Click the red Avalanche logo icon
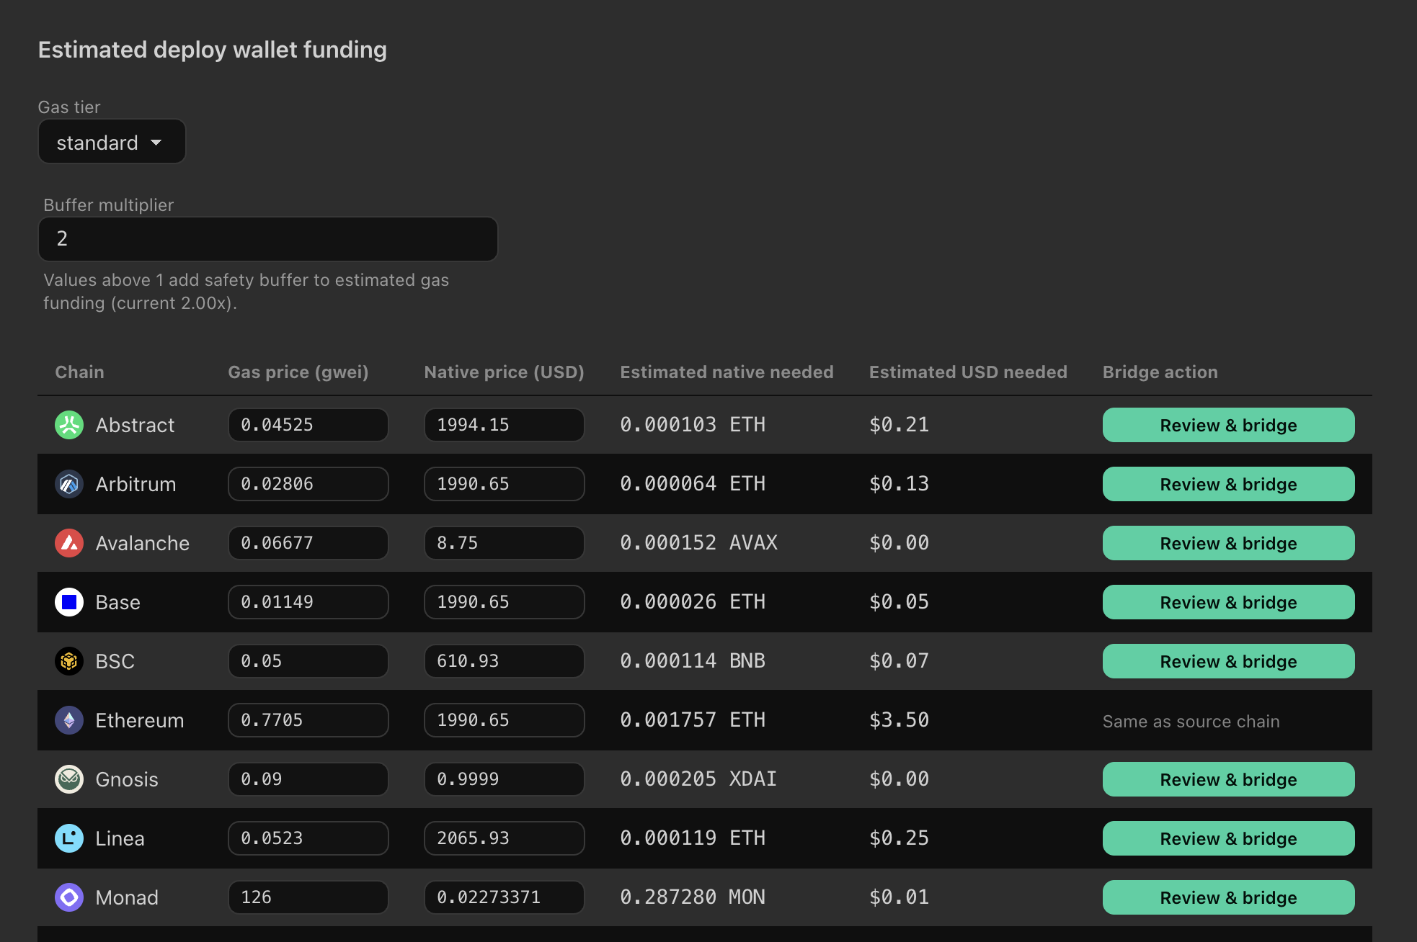 tap(69, 543)
